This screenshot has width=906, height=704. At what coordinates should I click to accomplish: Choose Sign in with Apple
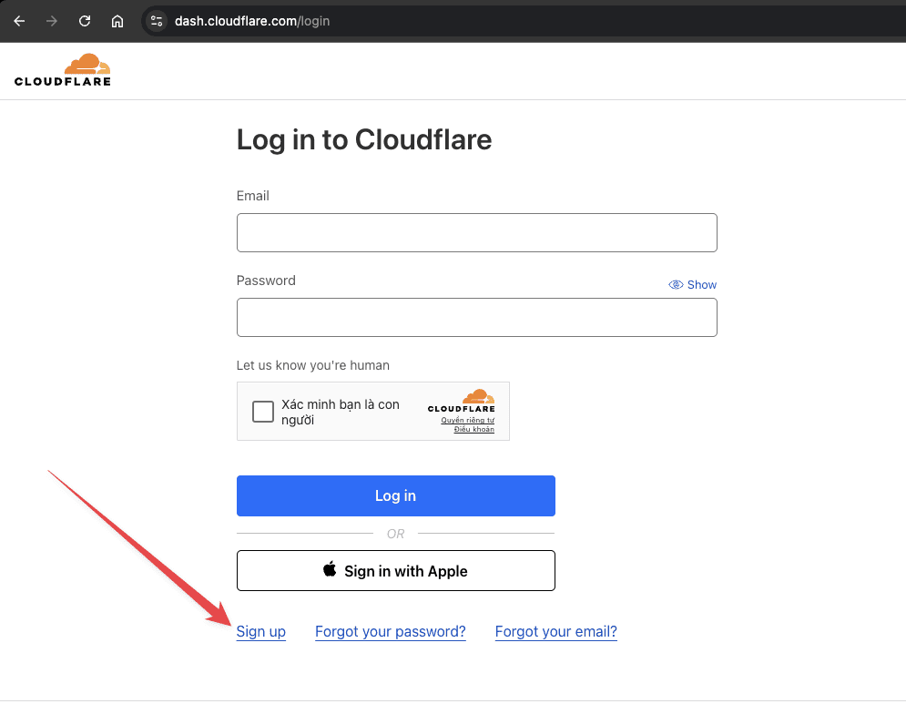pyautogui.click(x=396, y=570)
